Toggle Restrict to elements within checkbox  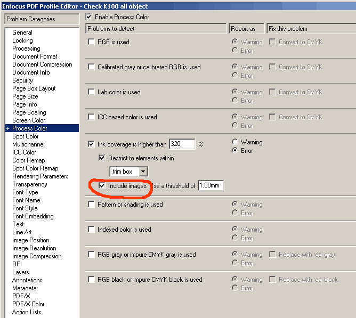click(102, 158)
